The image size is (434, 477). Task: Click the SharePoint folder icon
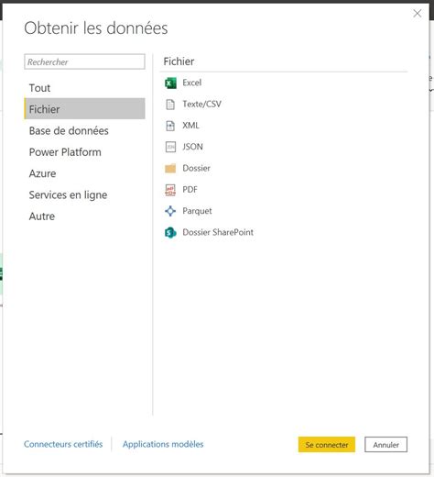170,233
